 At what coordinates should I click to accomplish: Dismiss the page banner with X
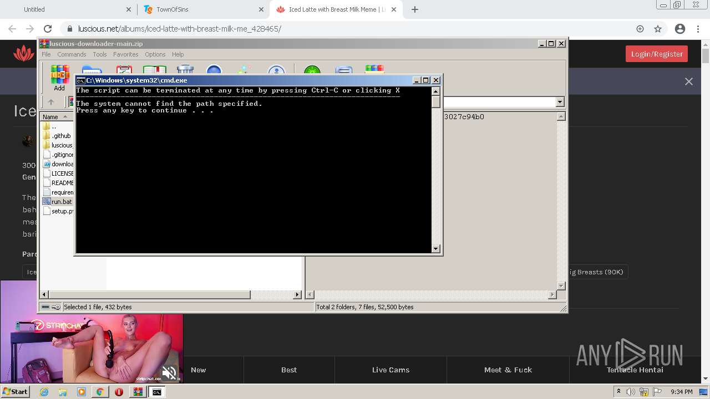(x=689, y=81)
